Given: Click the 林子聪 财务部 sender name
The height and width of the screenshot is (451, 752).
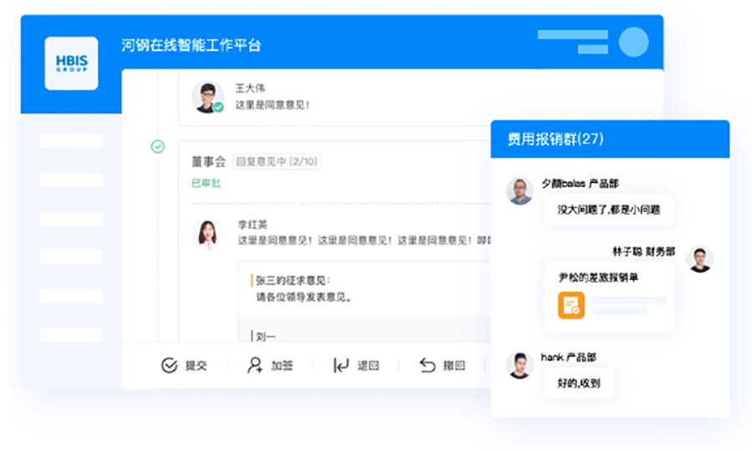Looking at the screenshot, I should pos(643,251).
